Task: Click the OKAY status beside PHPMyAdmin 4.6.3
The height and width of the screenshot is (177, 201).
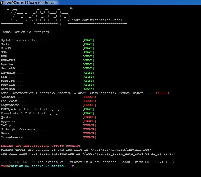Action: [88, 109]
